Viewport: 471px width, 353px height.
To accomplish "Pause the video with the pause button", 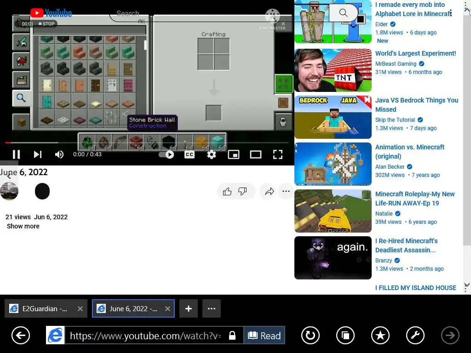I will coord(16,154).
